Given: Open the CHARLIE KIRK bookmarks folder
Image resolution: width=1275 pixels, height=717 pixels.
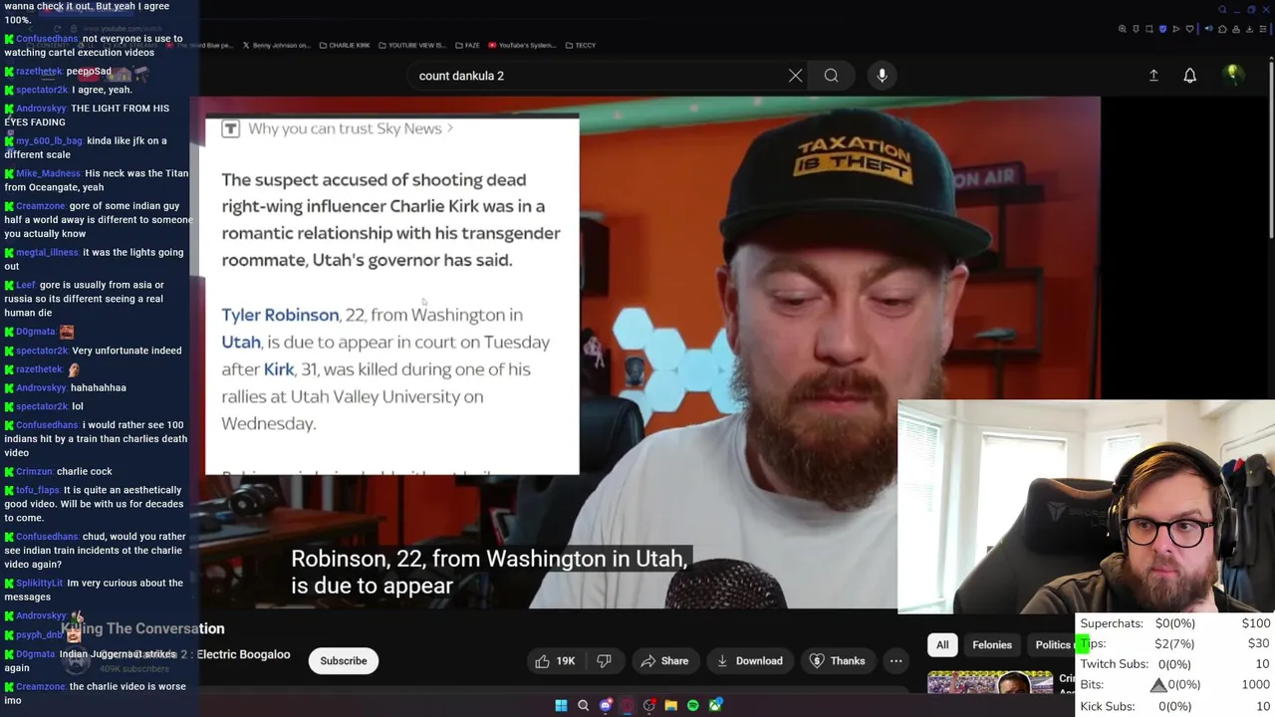Looking at the screenshot, I should (344, 45).
